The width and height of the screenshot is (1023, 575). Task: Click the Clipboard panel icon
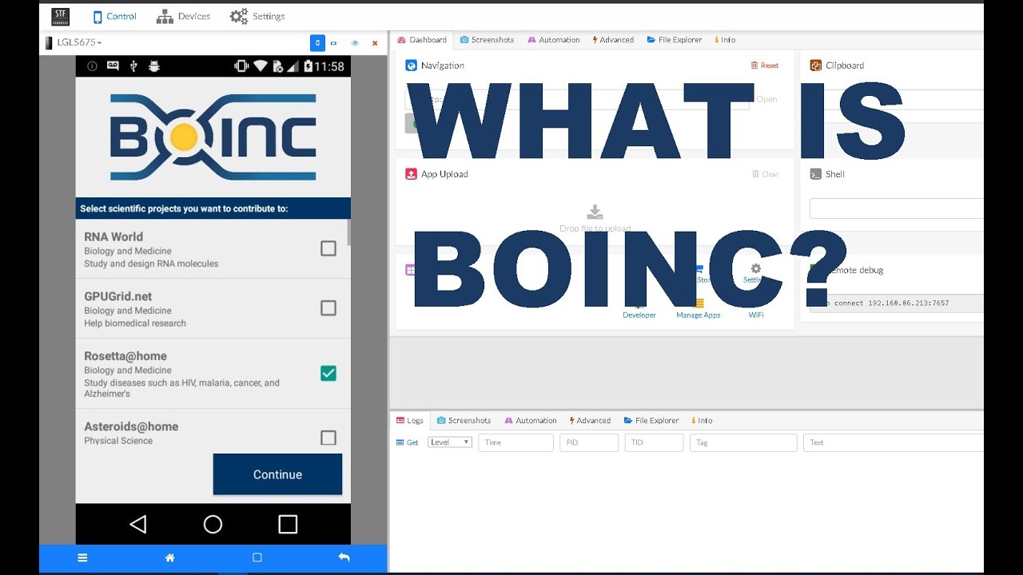[x=816, y=65]
